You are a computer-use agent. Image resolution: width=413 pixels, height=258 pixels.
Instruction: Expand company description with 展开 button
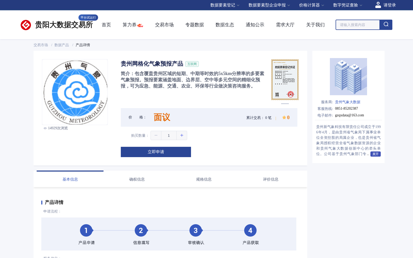click(376, 154)
